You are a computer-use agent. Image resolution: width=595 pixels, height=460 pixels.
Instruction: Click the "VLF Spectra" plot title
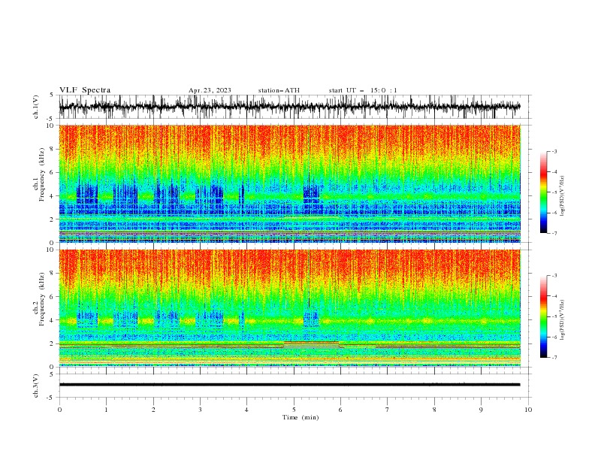coord(85,90)
